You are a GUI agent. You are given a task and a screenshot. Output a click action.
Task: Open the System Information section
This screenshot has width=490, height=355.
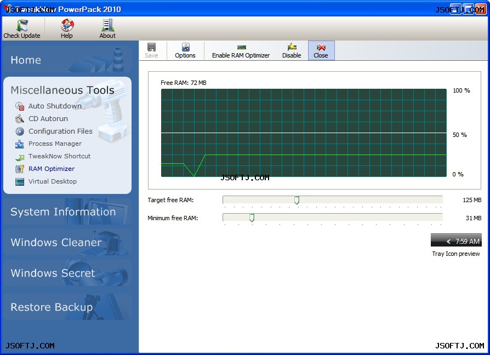(x=67, y=211)
